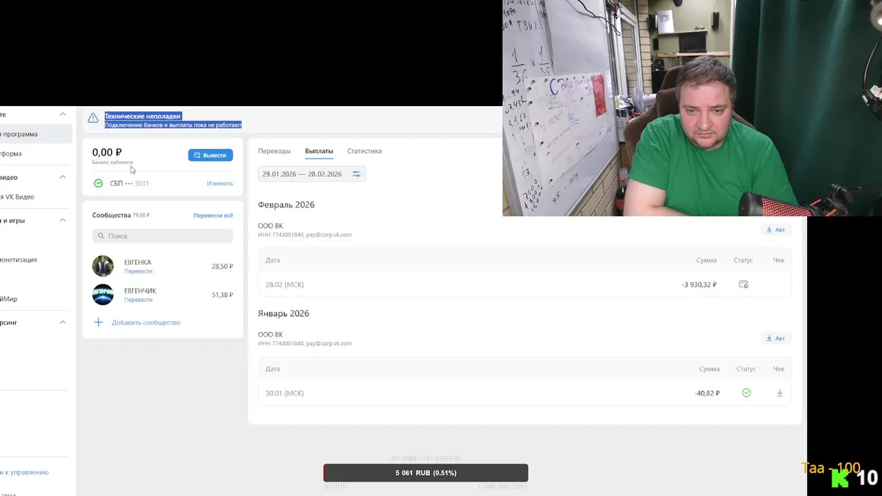Click Перевести under ЕВГЕНКА
Image resolution: width=882 pixels, height=496 pixels.
tap(138, 271)
